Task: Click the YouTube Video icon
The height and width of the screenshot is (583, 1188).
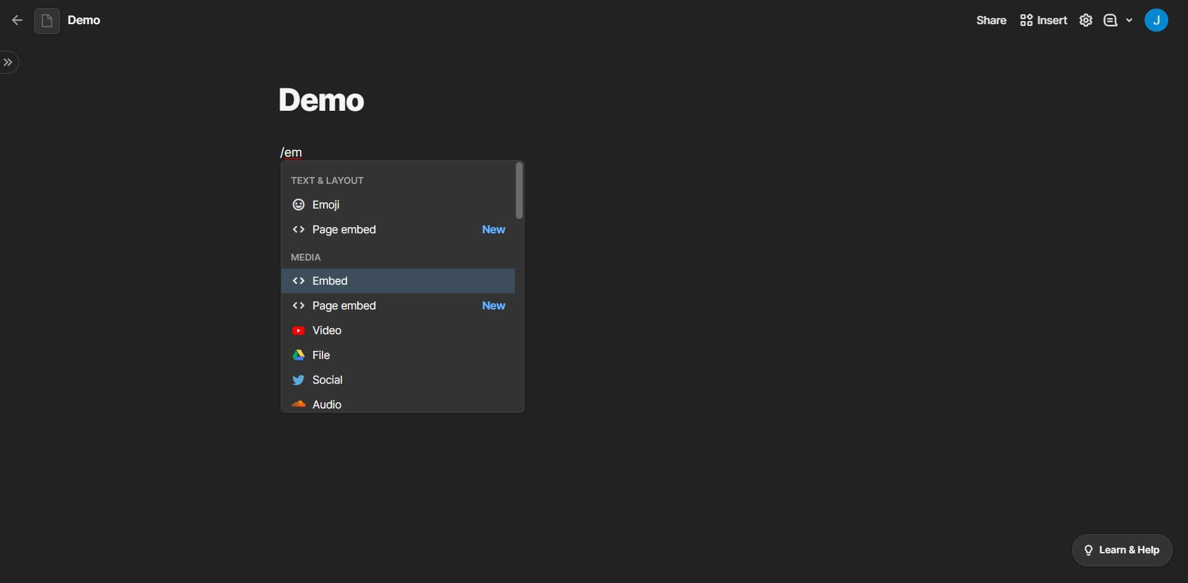Action: [x=298, y=330]
